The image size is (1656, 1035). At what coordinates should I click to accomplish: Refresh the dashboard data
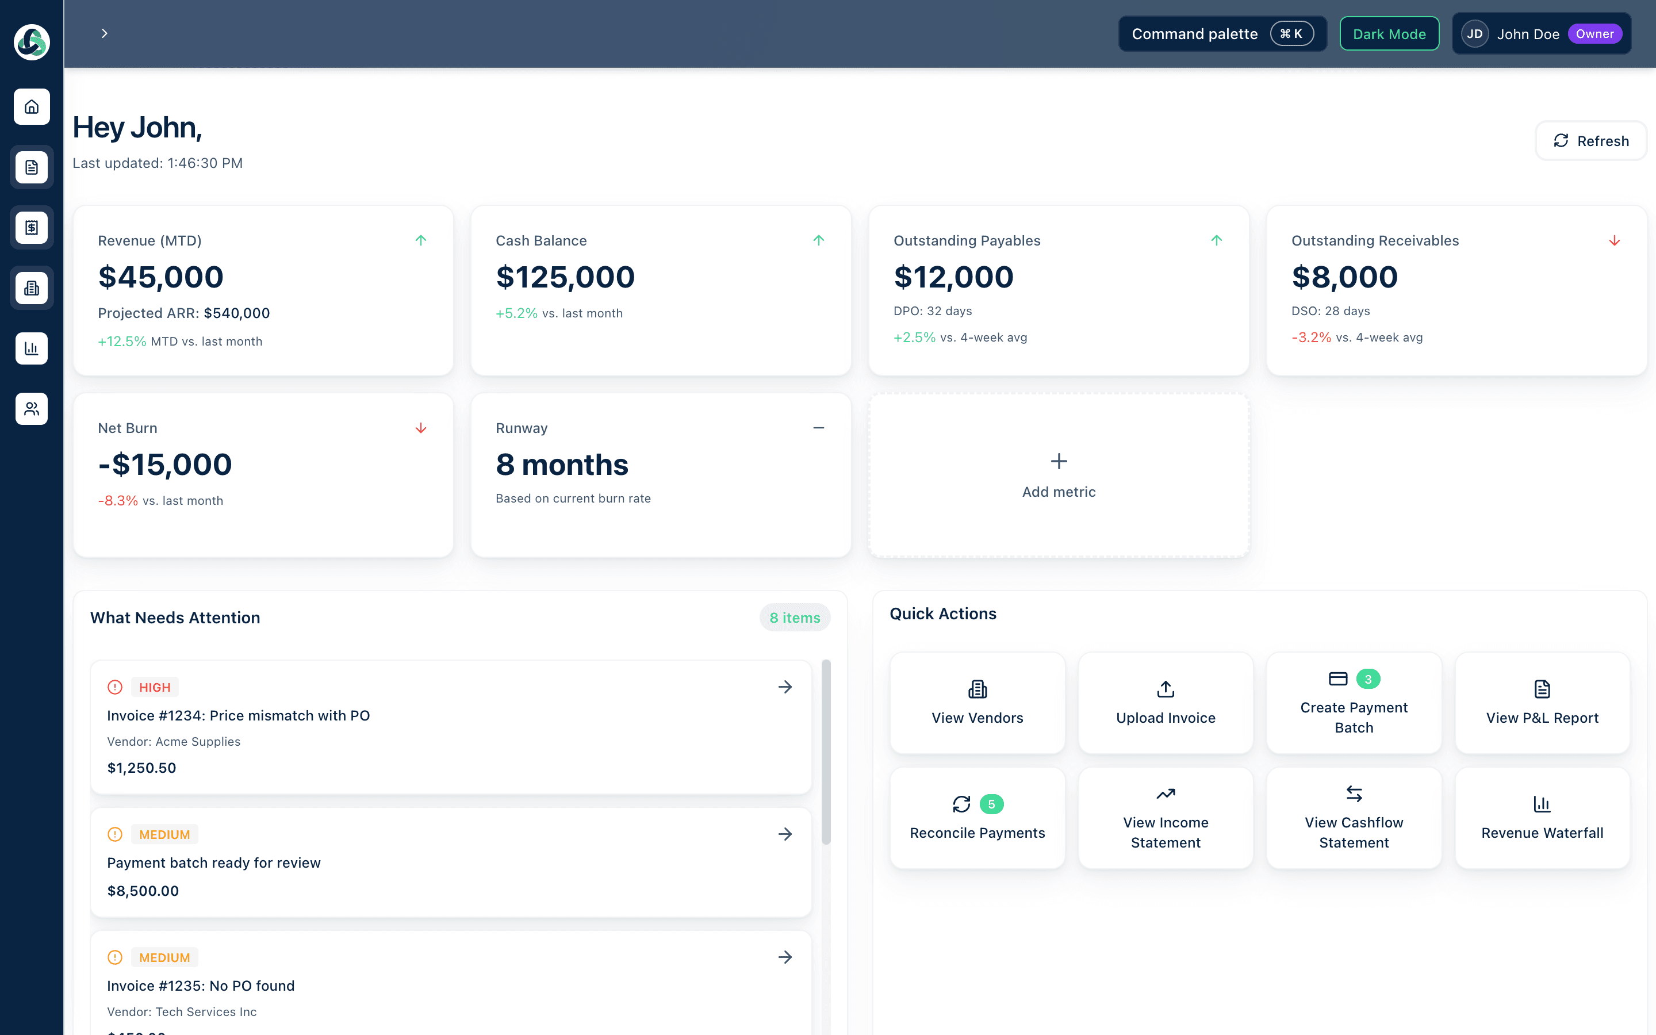tap(1591, 140)
